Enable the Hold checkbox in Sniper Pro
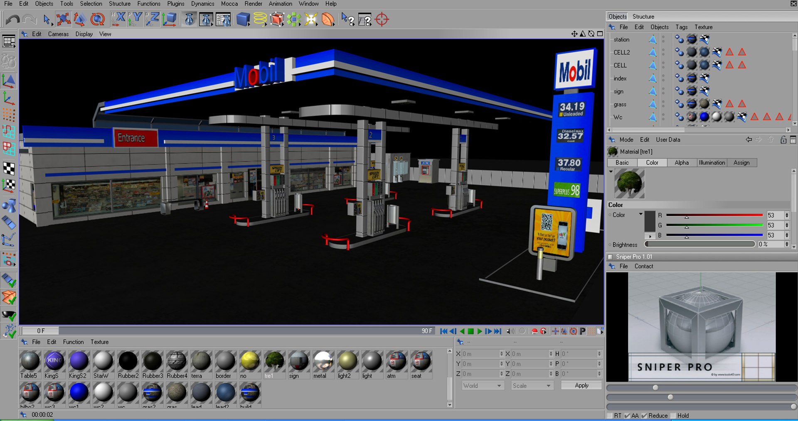The image size is (798, 421). pos(673,416)
